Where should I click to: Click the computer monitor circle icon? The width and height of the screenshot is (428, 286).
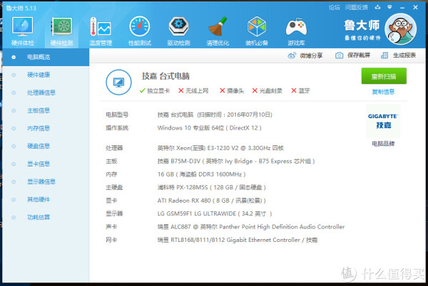click(x=118, y=83)
